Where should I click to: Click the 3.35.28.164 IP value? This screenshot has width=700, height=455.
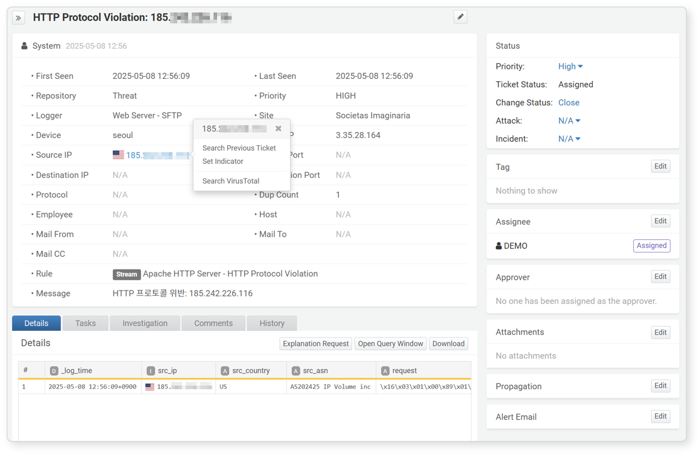click(358, 135)
